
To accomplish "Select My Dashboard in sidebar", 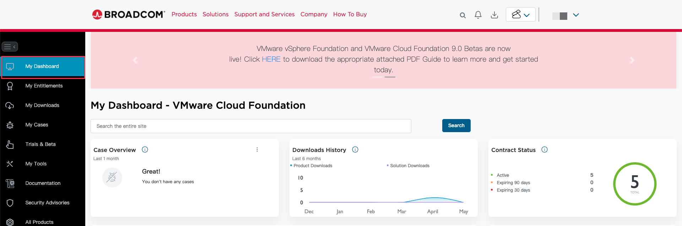I will (43, 67).
